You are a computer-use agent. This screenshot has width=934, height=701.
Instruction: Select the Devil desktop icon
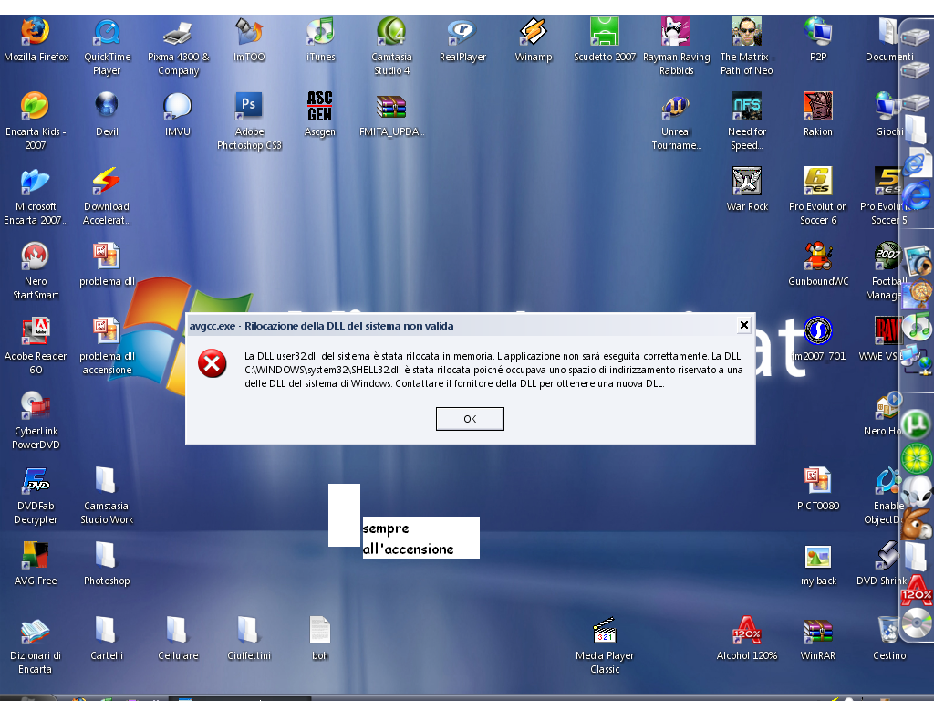107,114
